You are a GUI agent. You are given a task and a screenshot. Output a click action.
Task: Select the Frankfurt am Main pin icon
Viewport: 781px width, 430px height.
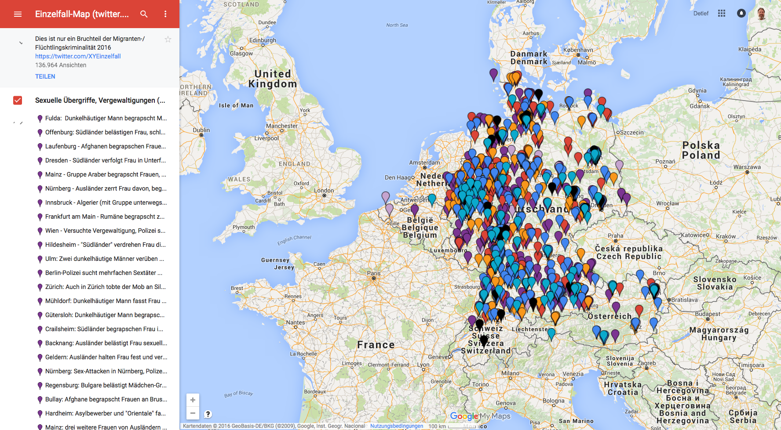pyautogui.click(x=40, y=217)
